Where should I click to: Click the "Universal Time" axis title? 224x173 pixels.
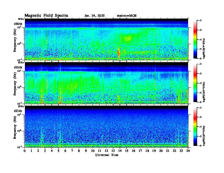[x=107, y=155]
